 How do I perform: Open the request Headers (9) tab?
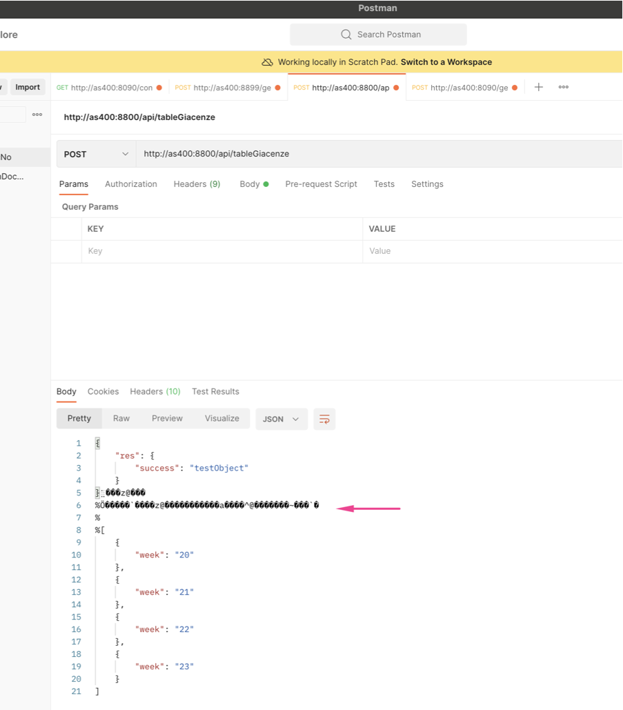coord(197,184)
